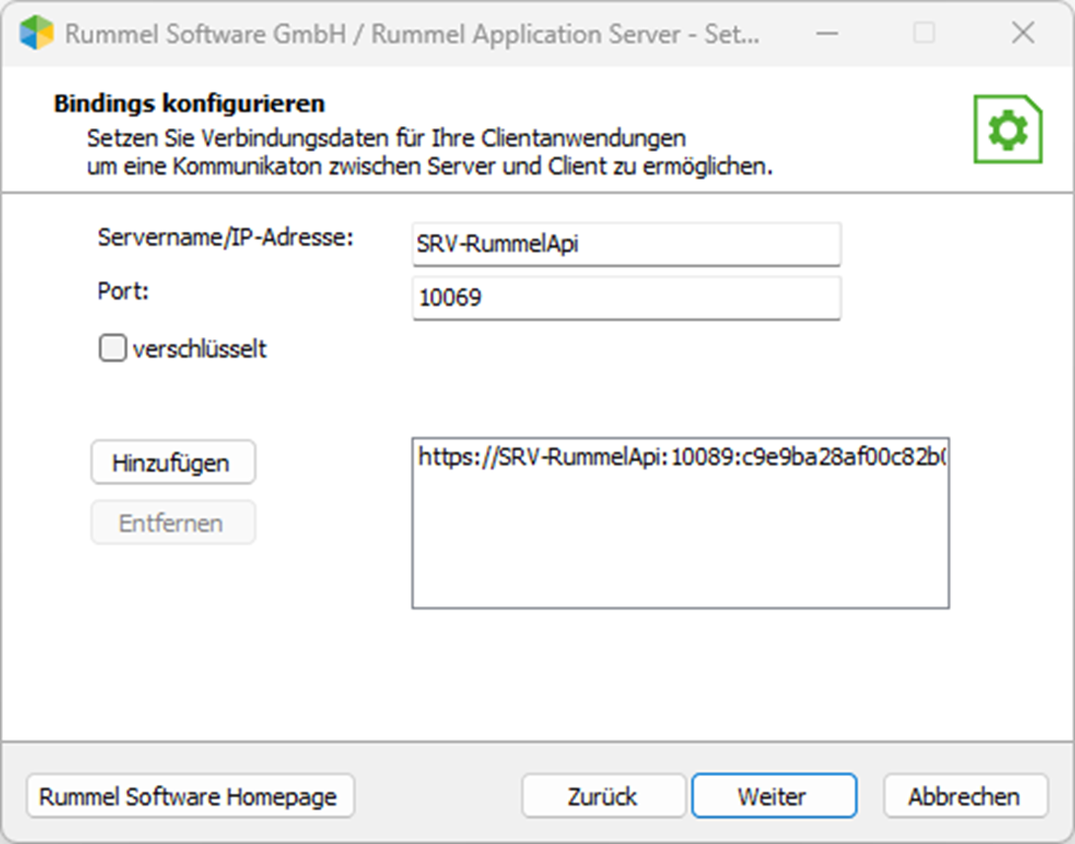Select the https://SRV-RummelApi:10089 binding entry
The height and width of the screenshot is (844, 1075).
pos(681,457)
